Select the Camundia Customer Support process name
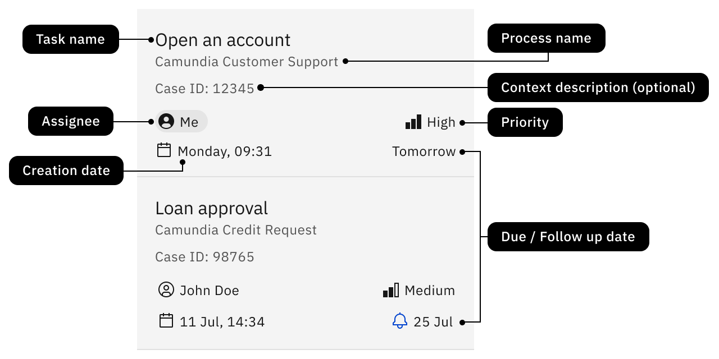Viewport: 719px width, 359px height. coord(246,62)
